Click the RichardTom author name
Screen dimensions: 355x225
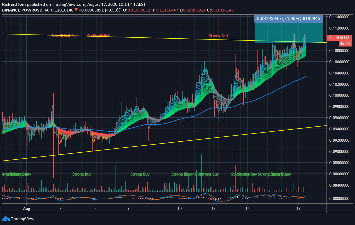(x=14, y=4)
